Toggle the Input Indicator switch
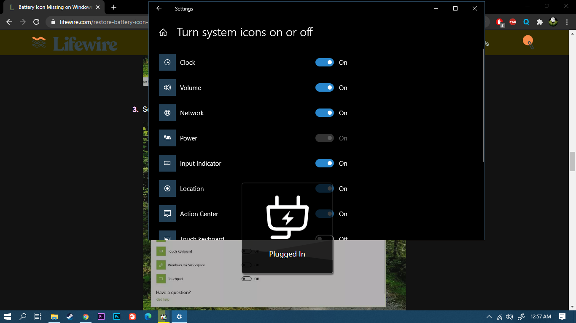This screenshot has height=323, width=576. pos(325,163)
